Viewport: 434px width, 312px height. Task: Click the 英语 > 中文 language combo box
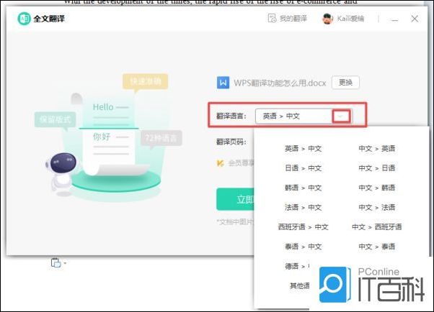[x=304, y=116]
